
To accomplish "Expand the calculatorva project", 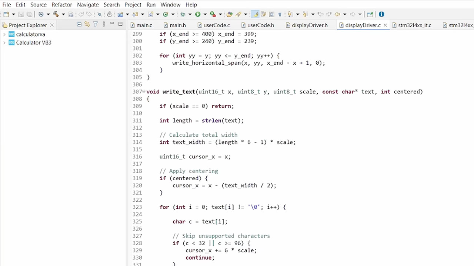I will [4, 34].
